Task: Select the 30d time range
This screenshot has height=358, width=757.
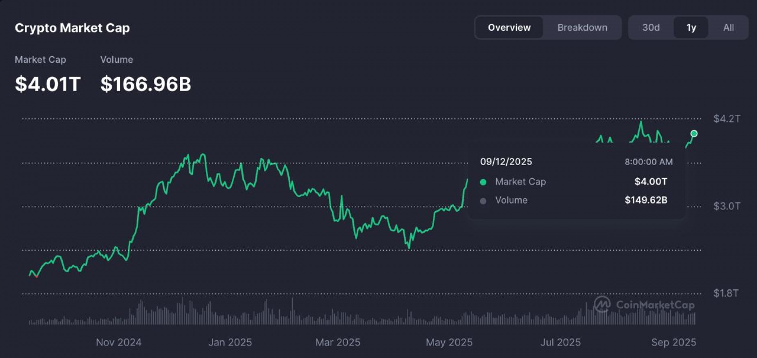Action: (651, 28)
